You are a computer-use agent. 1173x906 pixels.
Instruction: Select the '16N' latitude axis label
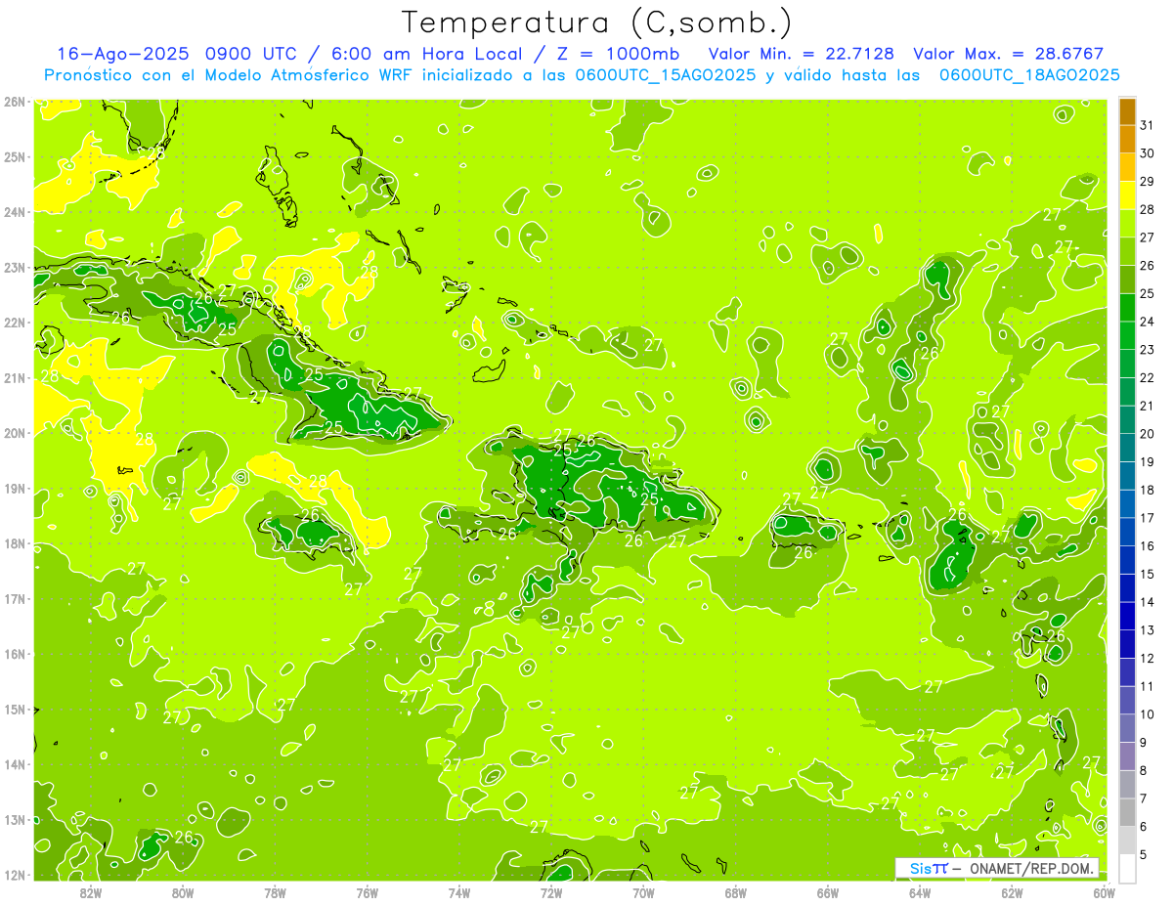pyautogui.click(x=14, y=654)
